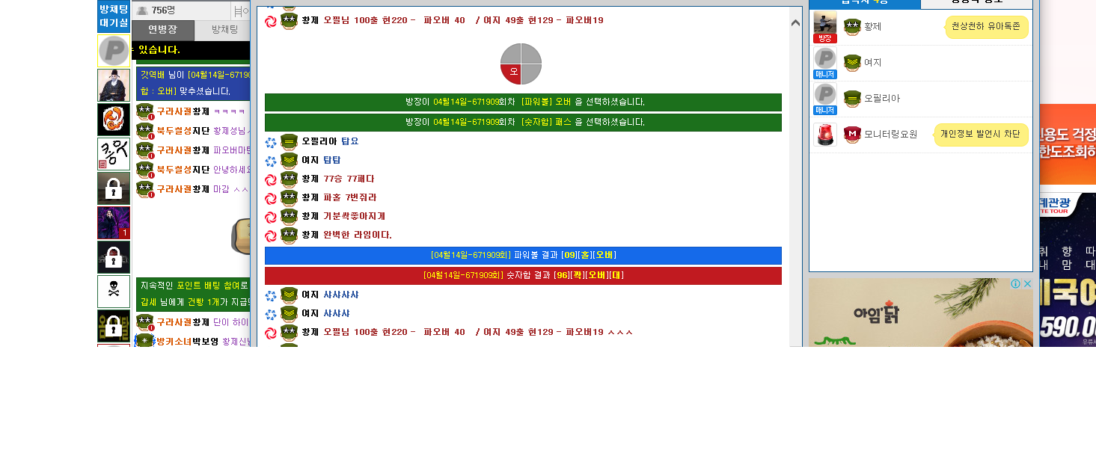The width and height of the screenshot is (1096, 471).
Task: Click 황제's message 파홀 7번줘라
Action: click(x=350, y=198)
